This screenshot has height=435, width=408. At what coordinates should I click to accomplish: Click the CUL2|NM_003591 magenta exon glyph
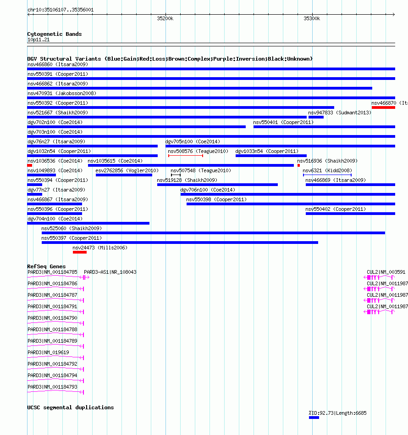(x=379, y=277)
